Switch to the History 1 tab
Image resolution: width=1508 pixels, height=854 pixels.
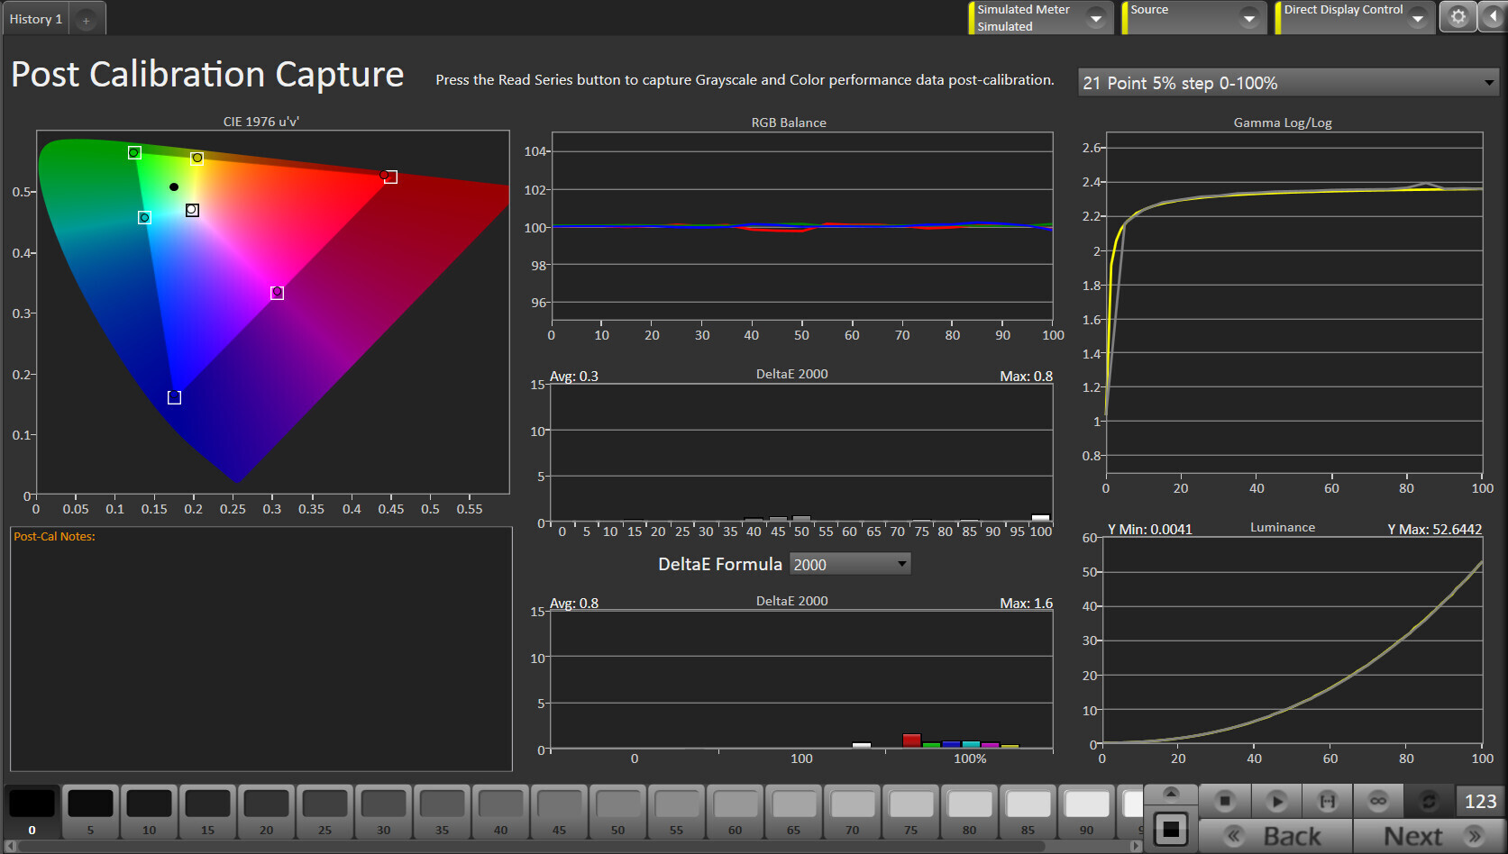[x=36, y=19]
